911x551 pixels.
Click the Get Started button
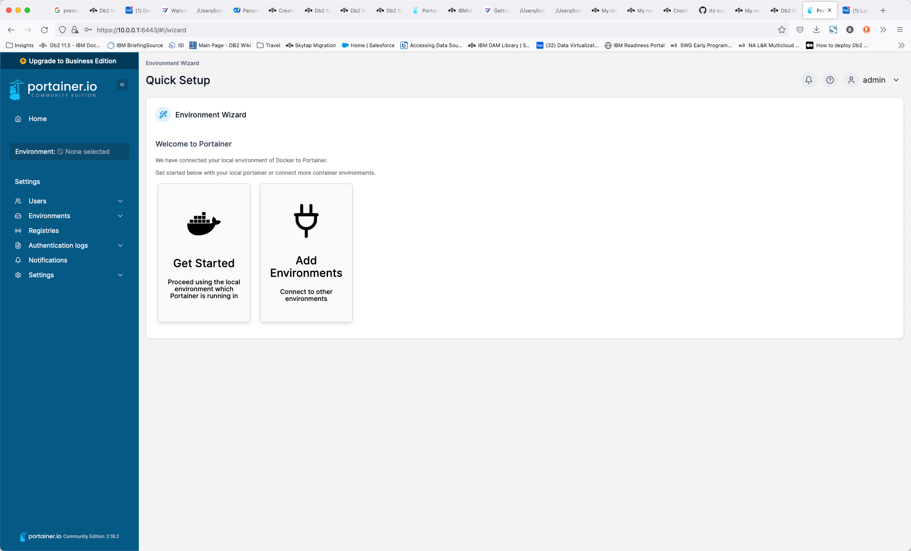204,253
